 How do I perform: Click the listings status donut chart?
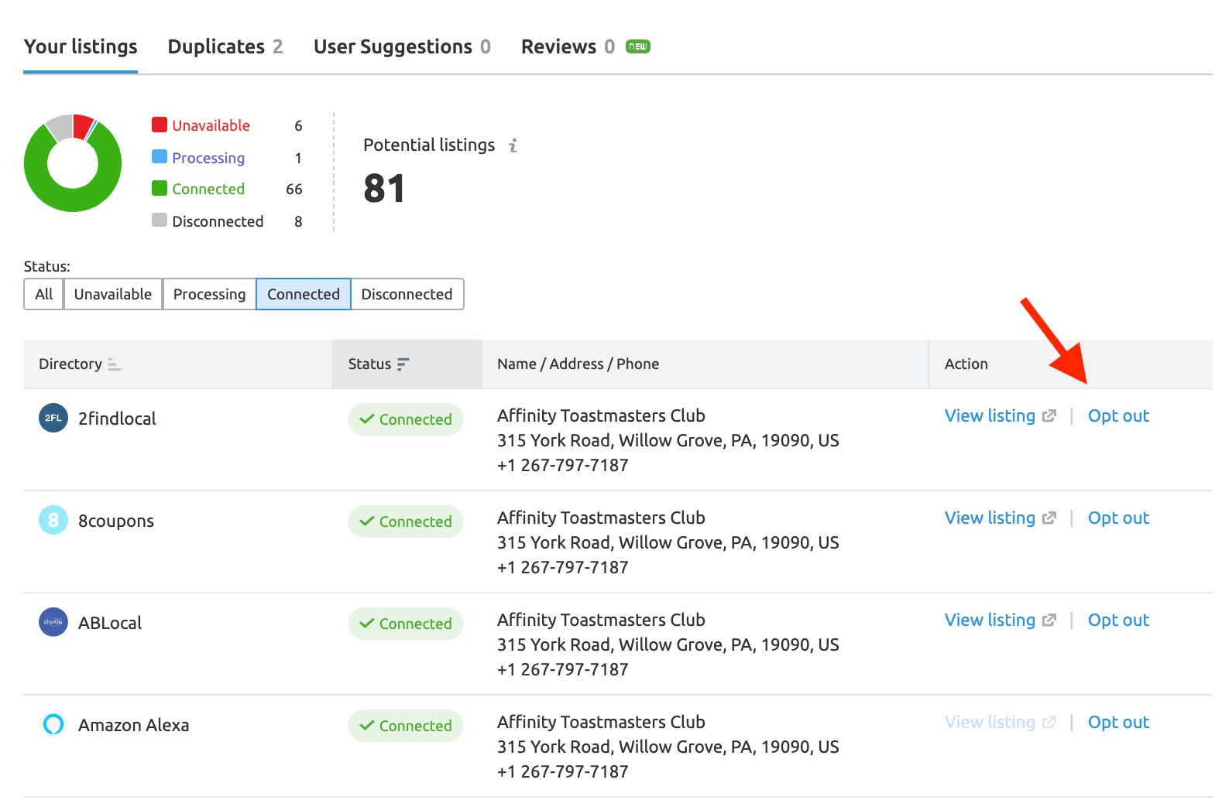(73, 163)
